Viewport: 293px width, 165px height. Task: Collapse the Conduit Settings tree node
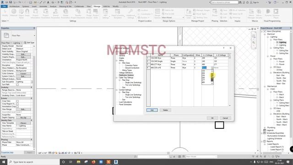tap(117, 90)
